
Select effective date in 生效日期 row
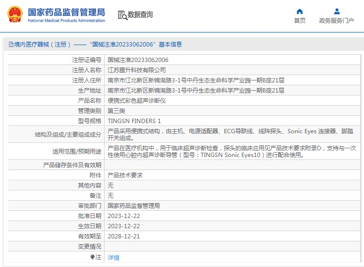click(x=124, y=226)
